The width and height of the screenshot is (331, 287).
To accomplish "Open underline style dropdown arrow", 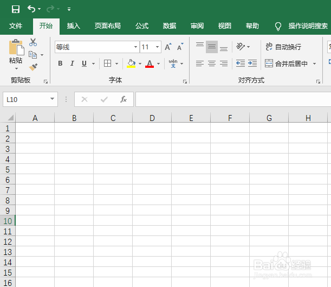I will click(93, 63).
